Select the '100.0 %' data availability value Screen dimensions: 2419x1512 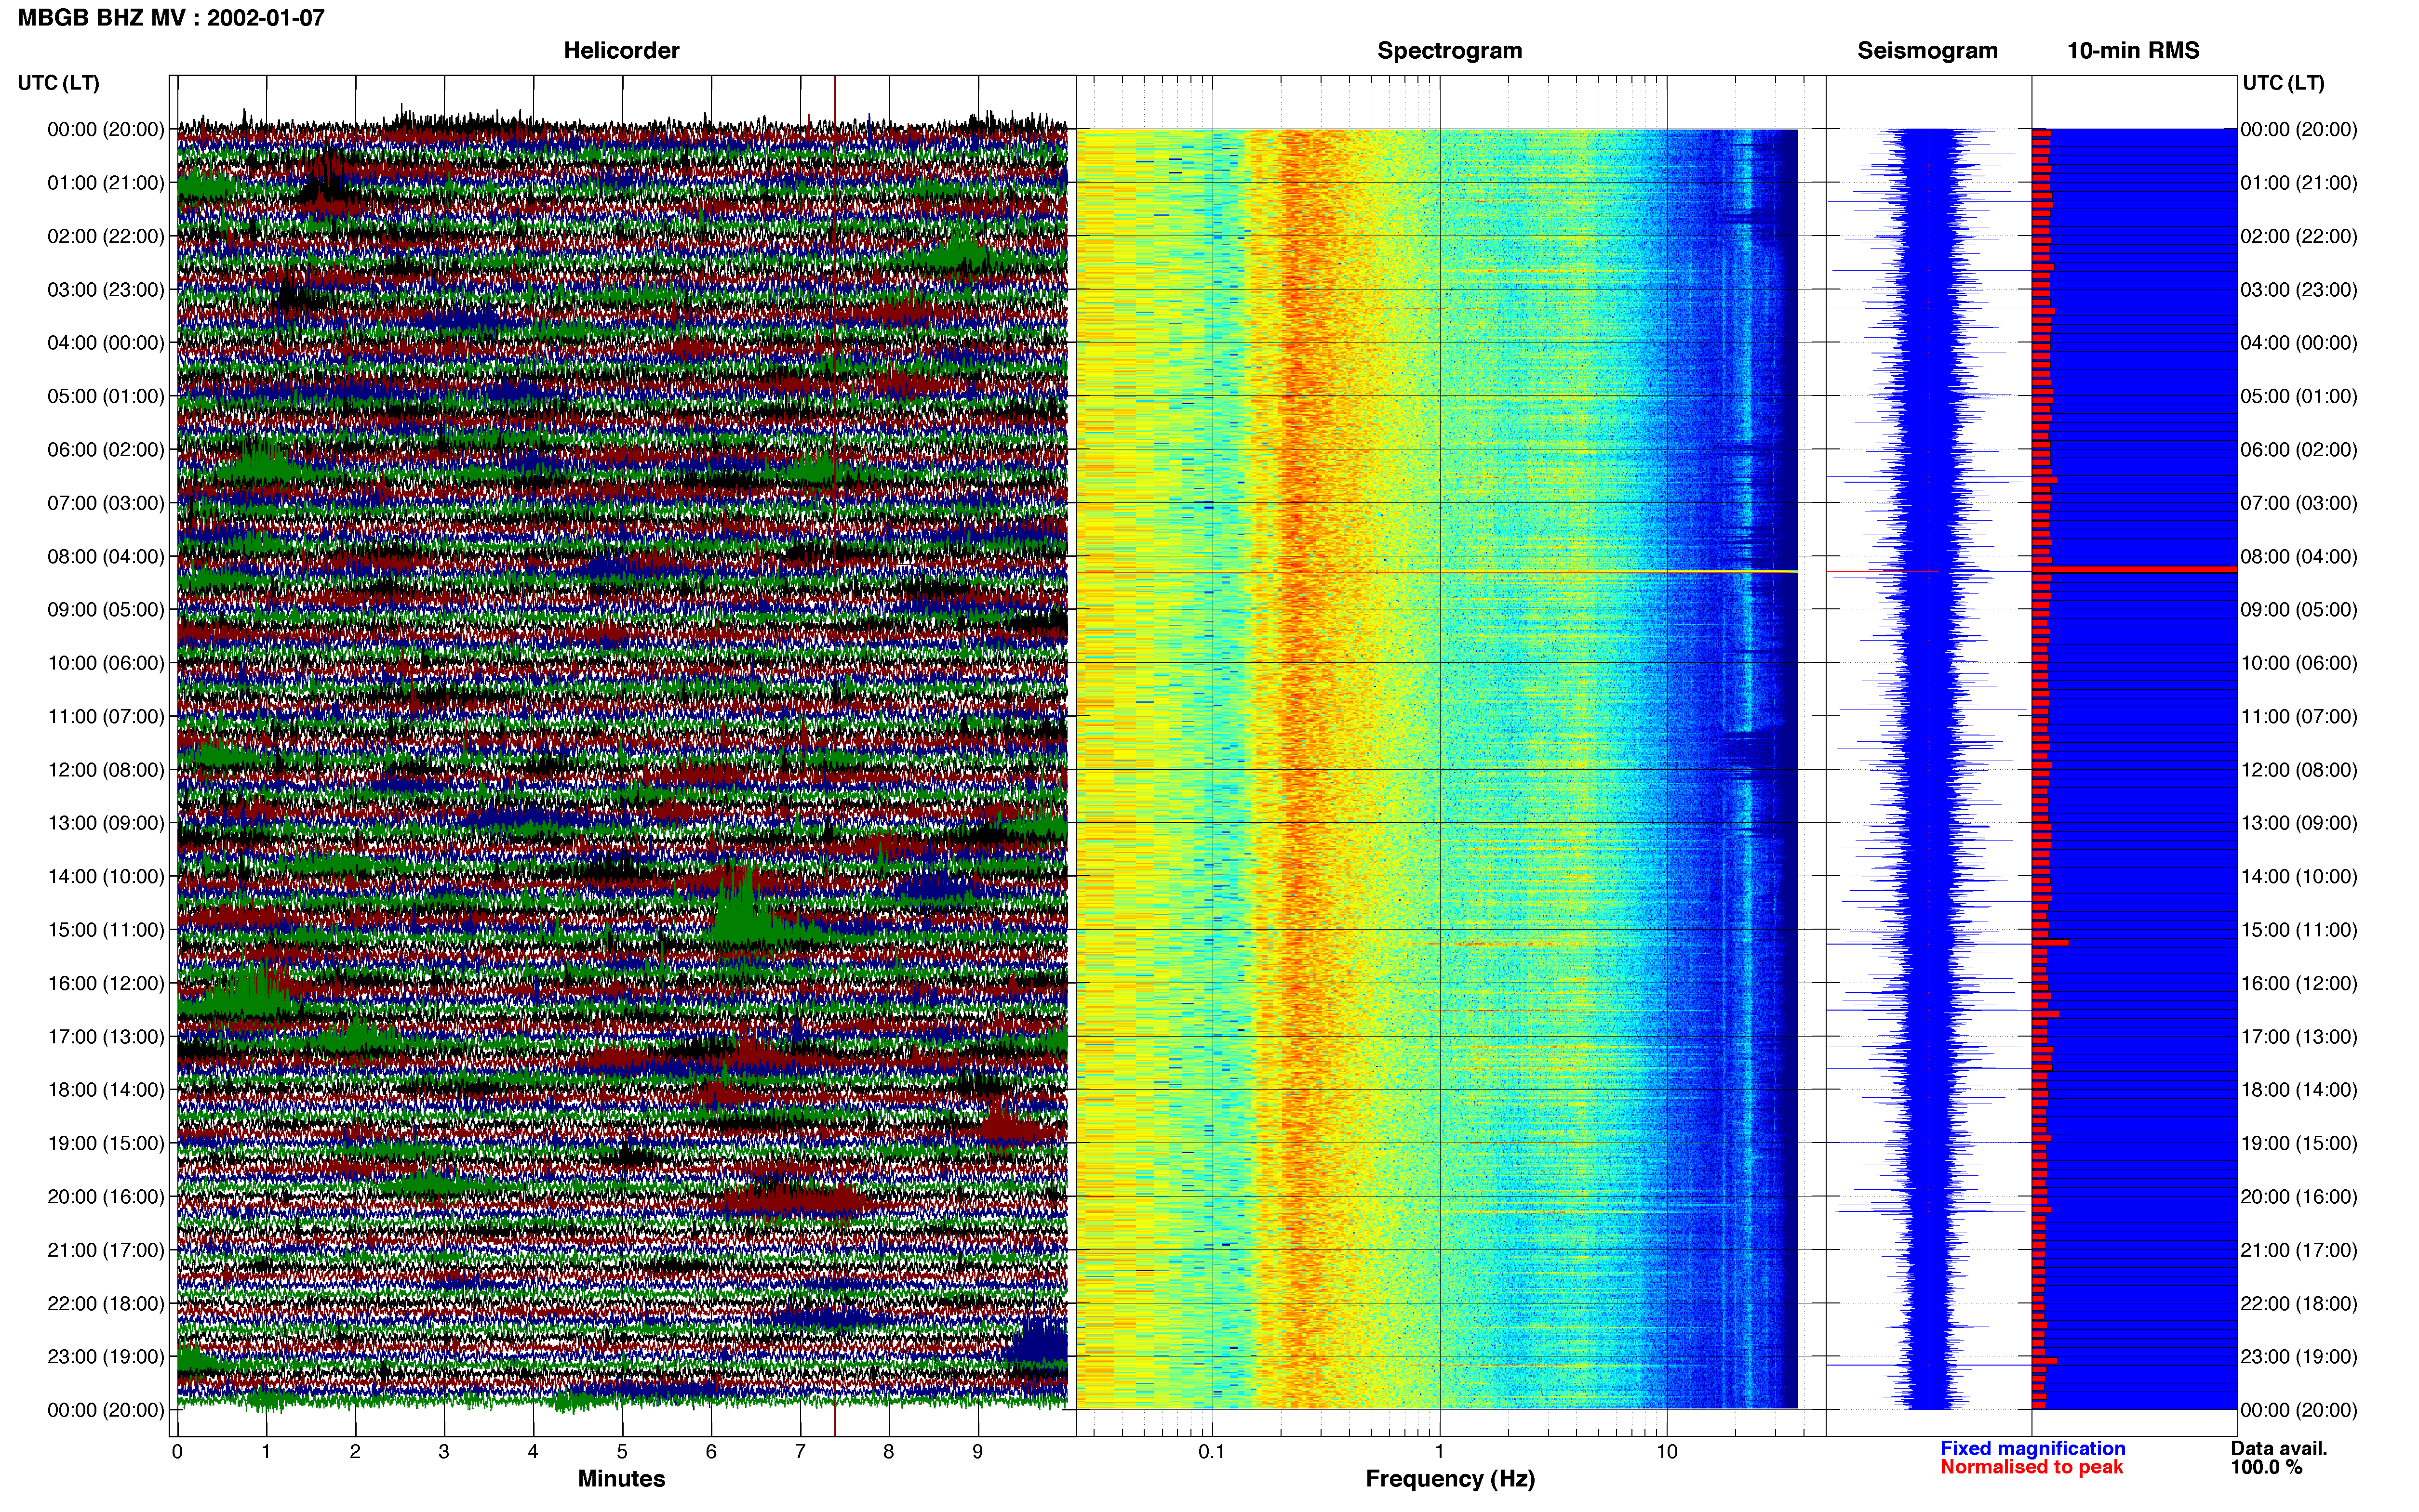point(2266,1467)
